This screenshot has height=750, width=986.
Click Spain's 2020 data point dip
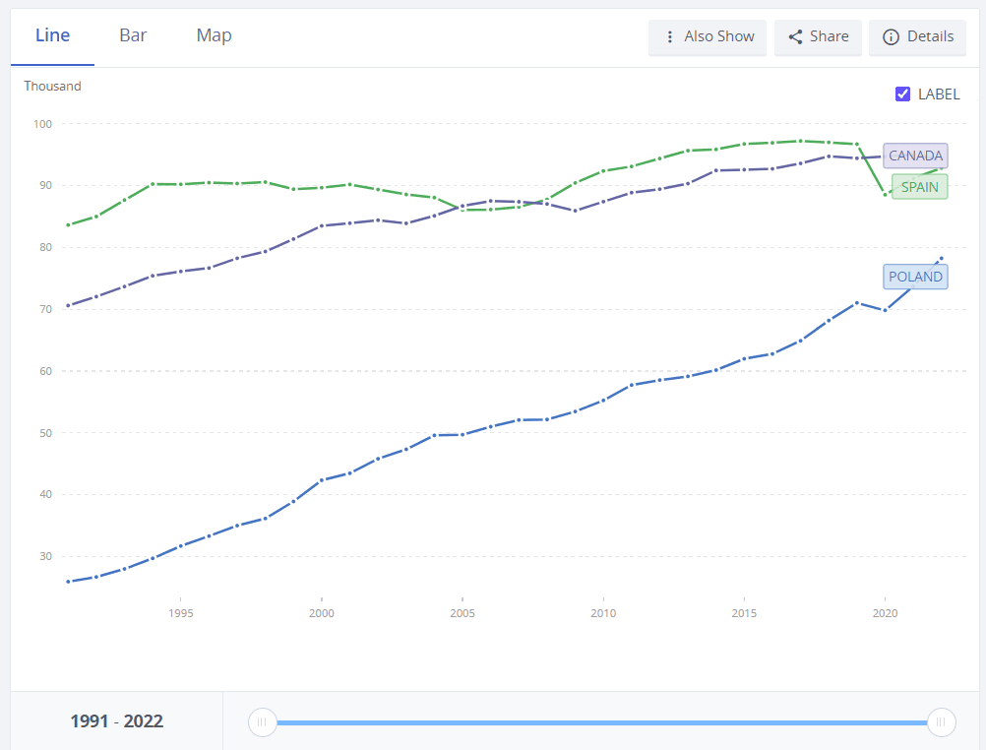[886, 195]
